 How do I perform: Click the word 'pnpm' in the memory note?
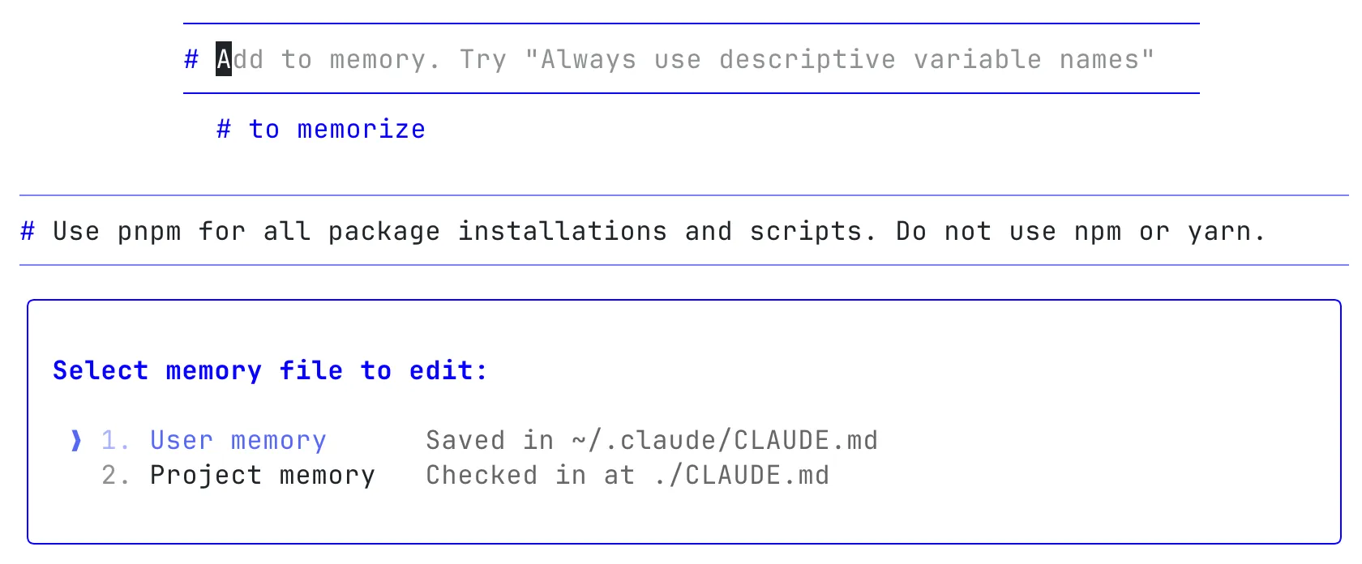[x=149, y=231]
